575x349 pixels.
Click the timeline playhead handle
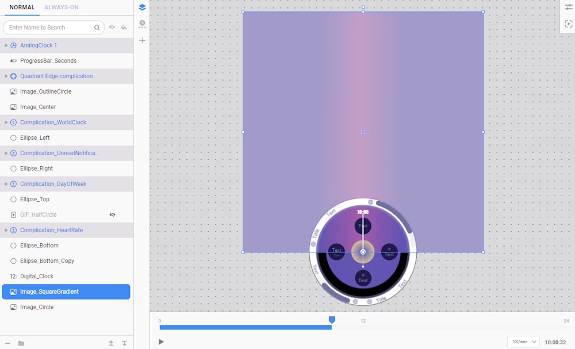coord(332,320)
